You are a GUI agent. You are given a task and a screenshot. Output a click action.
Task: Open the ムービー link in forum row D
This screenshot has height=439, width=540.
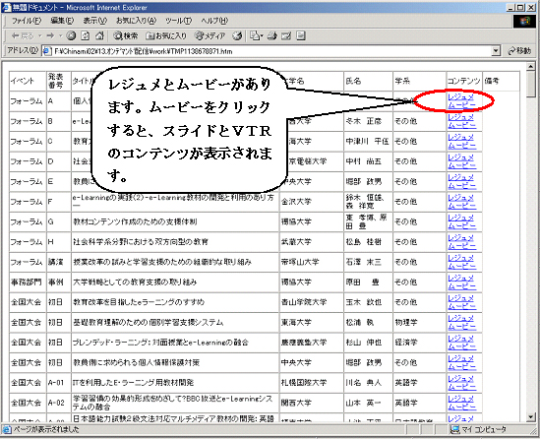(462, 165)
